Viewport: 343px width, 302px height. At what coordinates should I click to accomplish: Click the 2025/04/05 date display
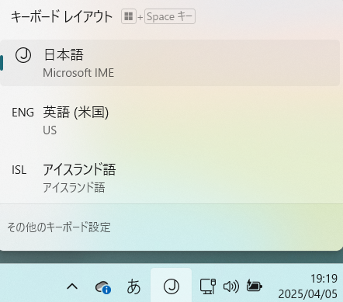click(307, 294)
